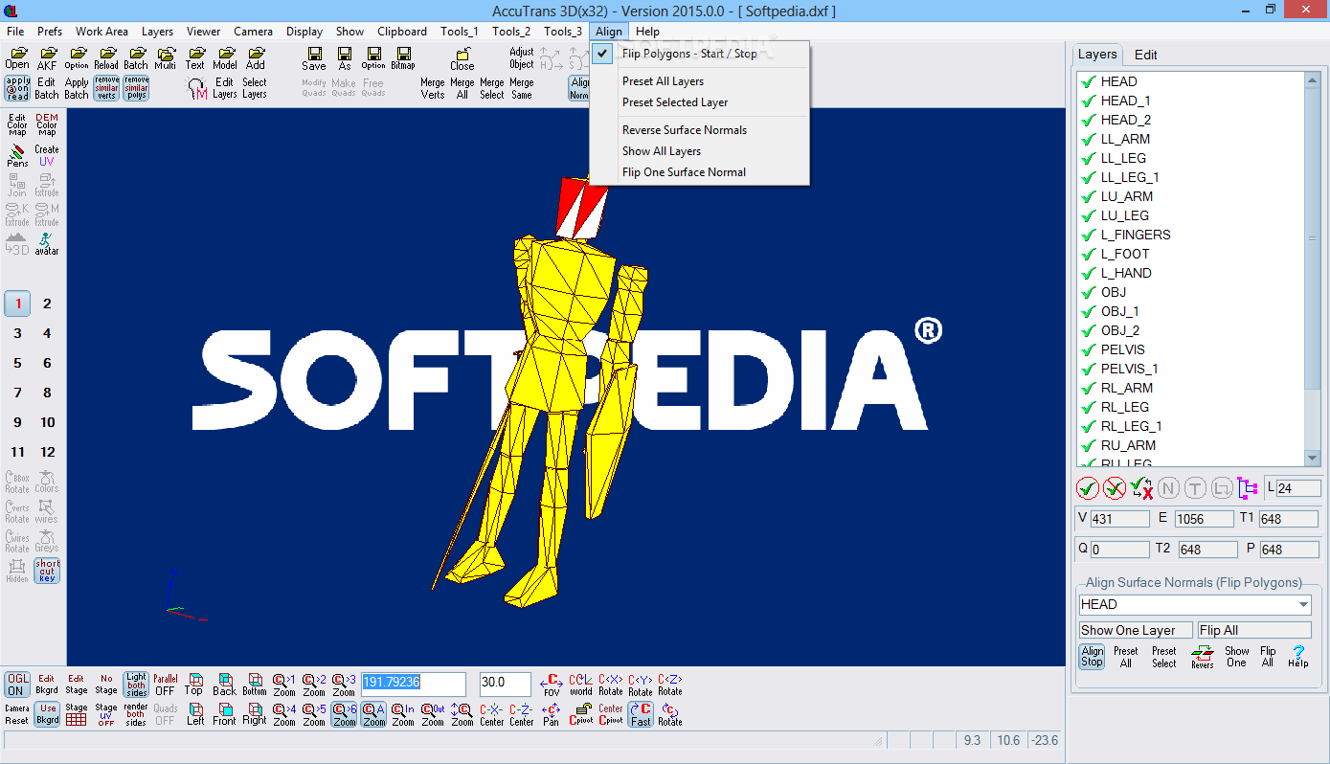This screenshot has height=764, width=1330.
Task: Click the Flip All button in panel
Action: [1268, 656]
